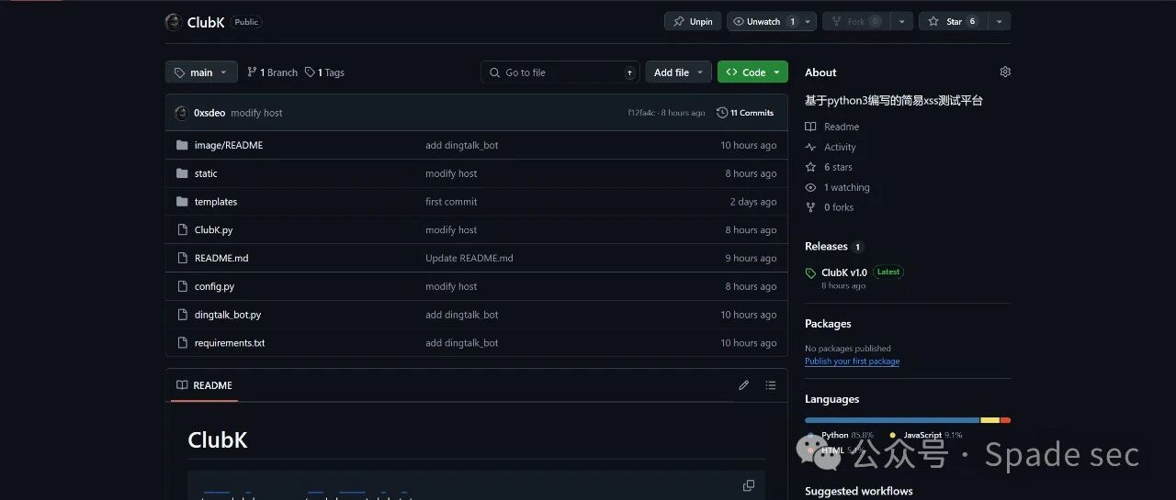
Task: Click the JavaScript yellow segment of languages bar
Action: tap(989, 420)
